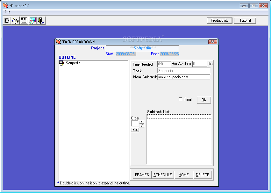Screen dimensions: 271x193
Task: Move subtask order down arrow
Action: coord(141,125)
